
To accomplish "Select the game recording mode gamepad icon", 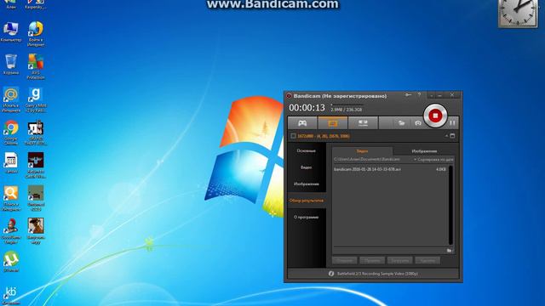I will coord(302,123).
